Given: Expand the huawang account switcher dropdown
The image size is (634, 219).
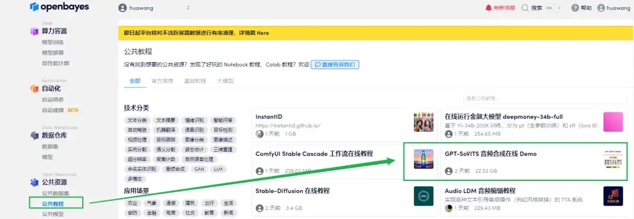Looking at the screenshot, I should (x=154, y=8).
